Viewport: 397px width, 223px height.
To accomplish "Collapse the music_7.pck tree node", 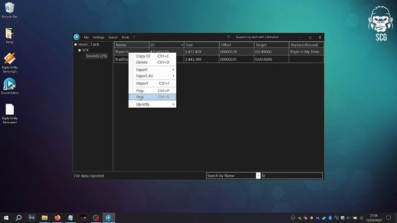I will (x=76, y=45).
